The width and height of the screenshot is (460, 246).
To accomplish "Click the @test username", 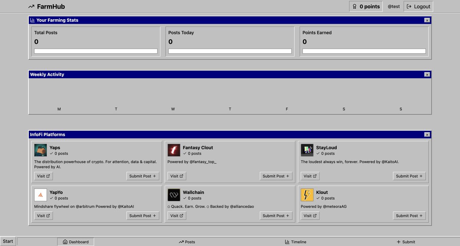I will (x=394, y=7).
